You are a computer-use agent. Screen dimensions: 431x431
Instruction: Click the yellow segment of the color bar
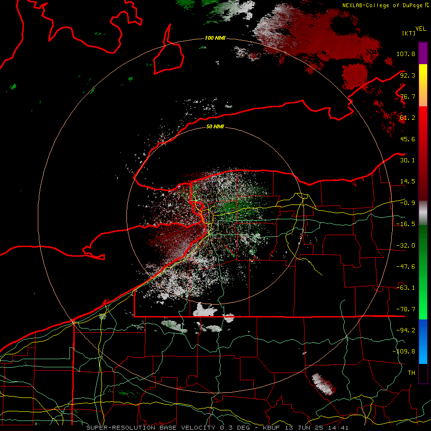click(423, 85)
